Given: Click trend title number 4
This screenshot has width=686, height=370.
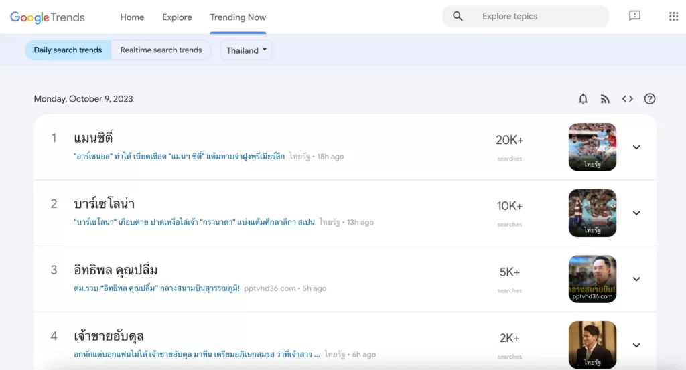Looking at the screenshot, I should 109,336.
